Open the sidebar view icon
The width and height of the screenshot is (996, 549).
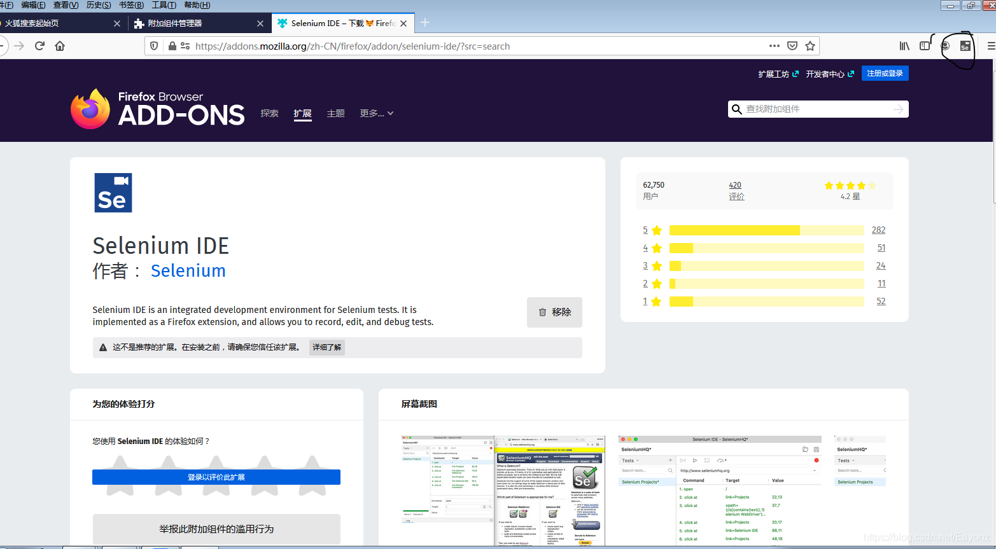click(925, 46)
